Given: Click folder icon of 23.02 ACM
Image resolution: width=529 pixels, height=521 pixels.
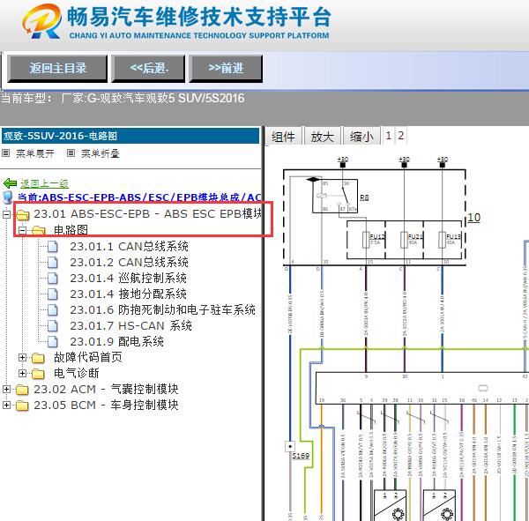Looking at the screenshot, I should coord(22,390).
